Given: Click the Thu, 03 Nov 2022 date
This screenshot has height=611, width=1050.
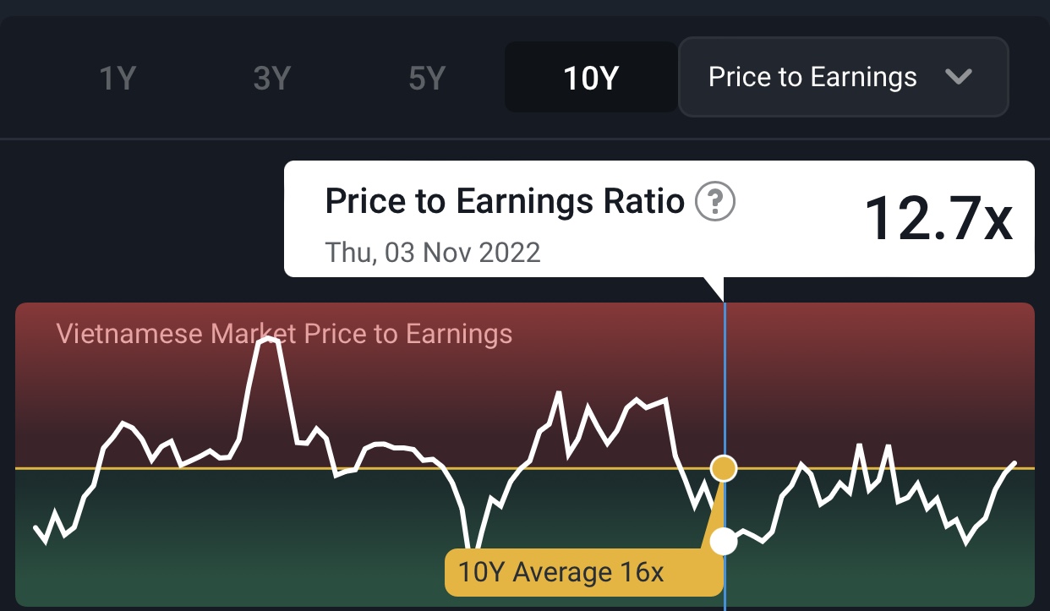Looking at the screenshot, I should pos(433,252).
